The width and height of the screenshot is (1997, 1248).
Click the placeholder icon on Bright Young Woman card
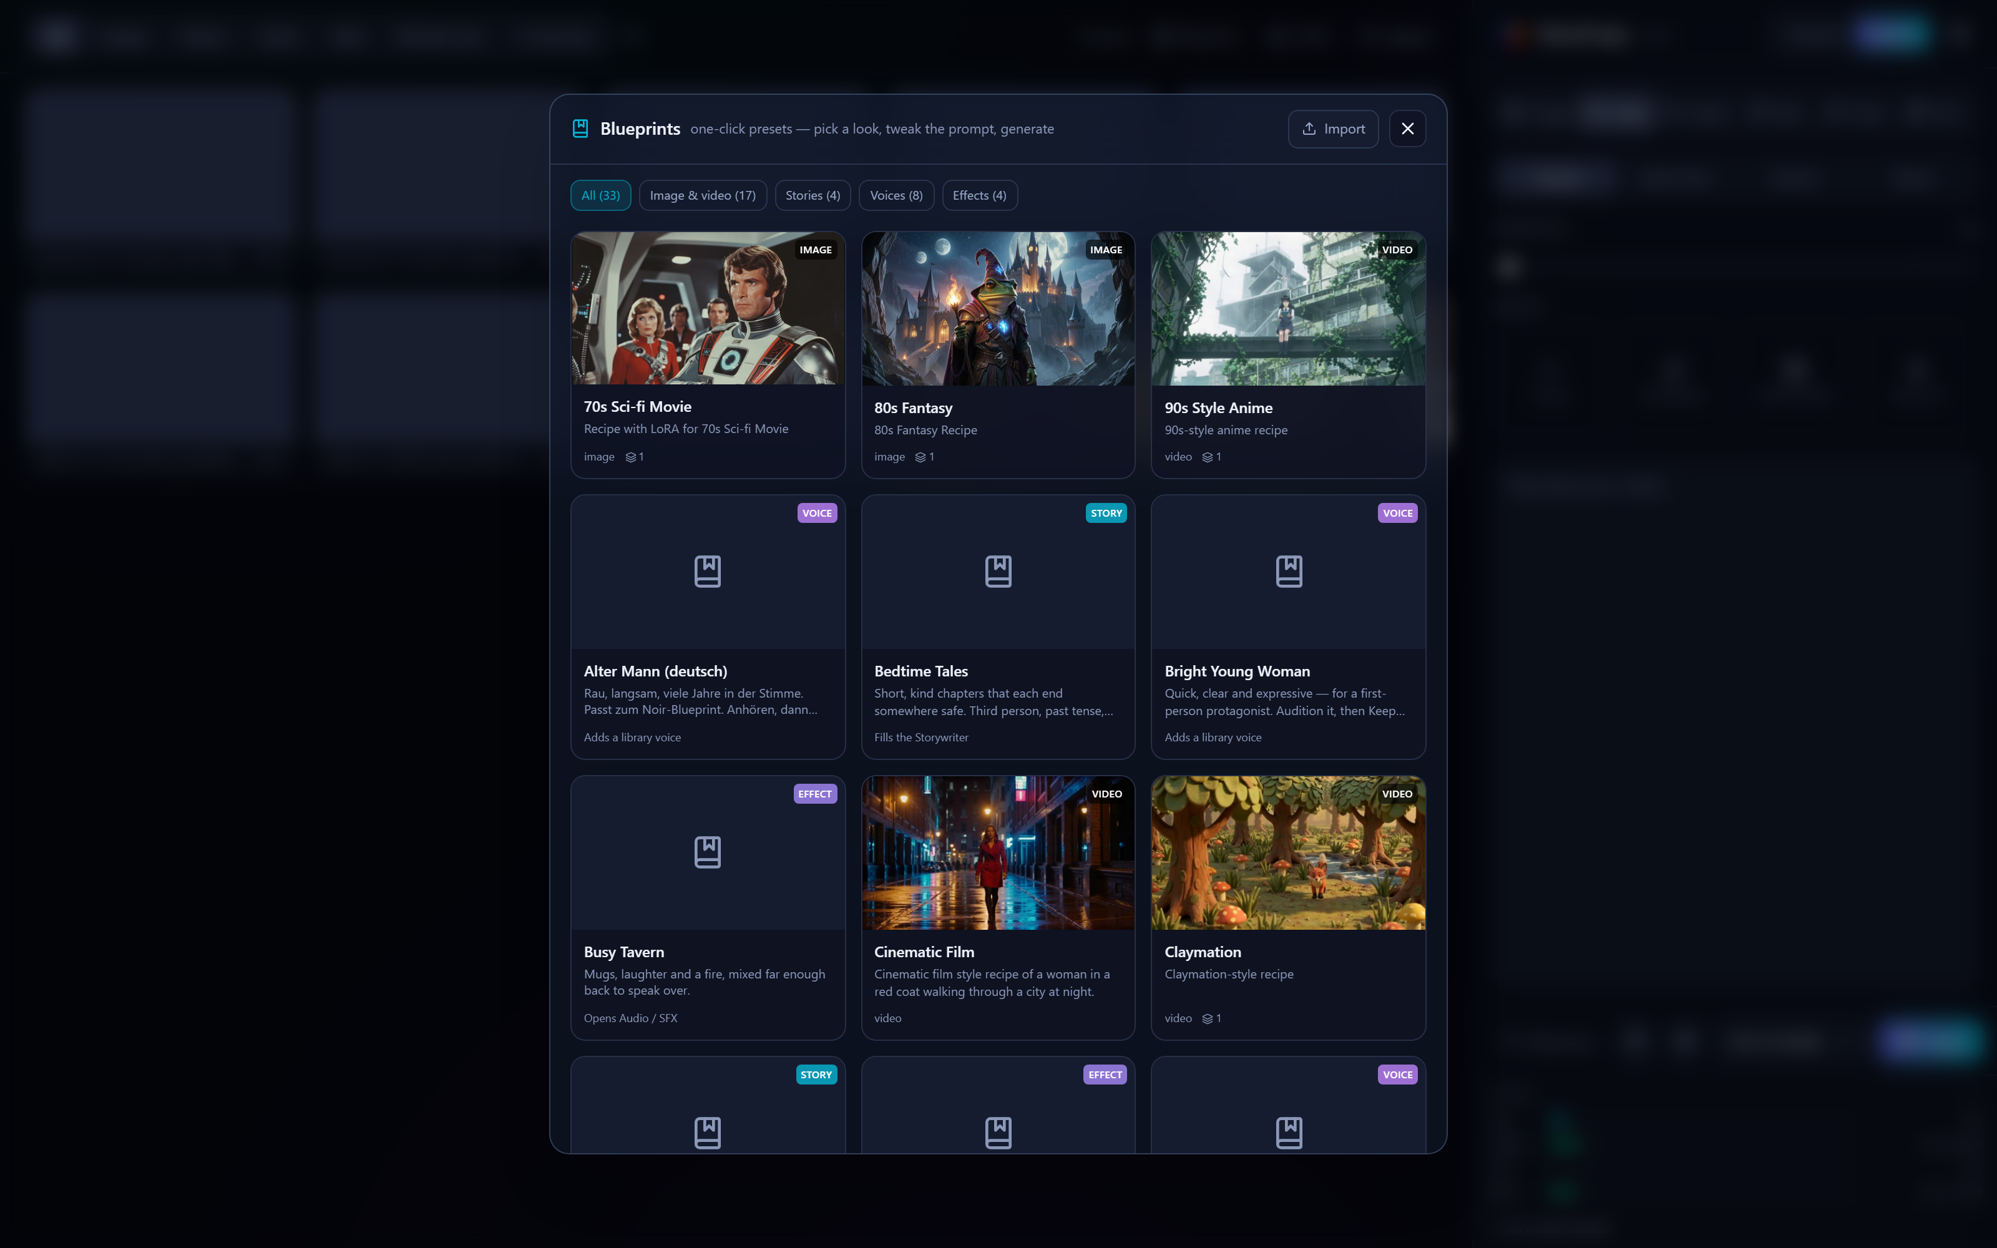coord(1288,571)
